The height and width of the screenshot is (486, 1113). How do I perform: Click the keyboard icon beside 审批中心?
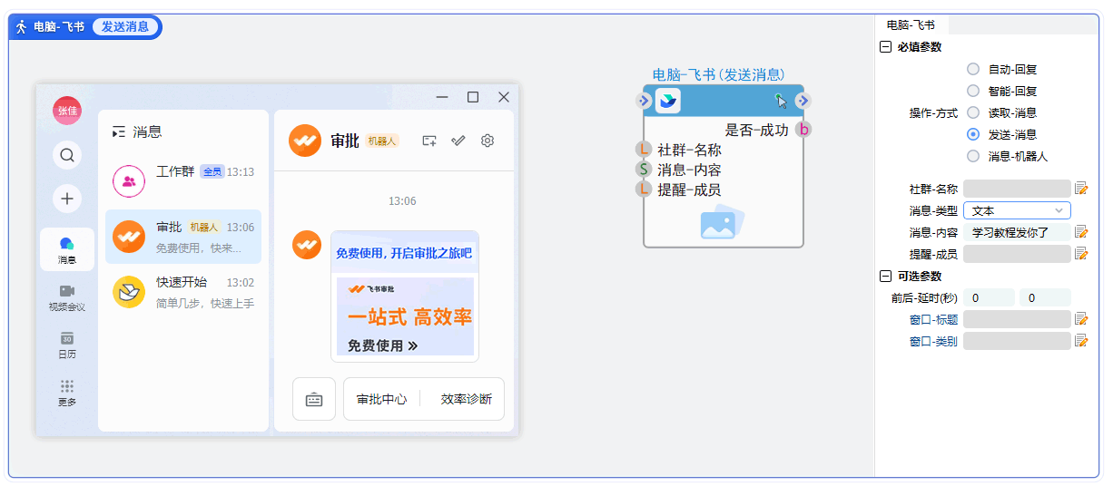[314, 399]
